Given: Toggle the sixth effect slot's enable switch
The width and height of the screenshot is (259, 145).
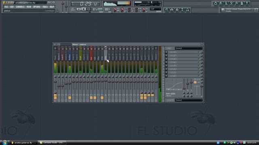Looking at the screenshot, I should pos(199,69).
